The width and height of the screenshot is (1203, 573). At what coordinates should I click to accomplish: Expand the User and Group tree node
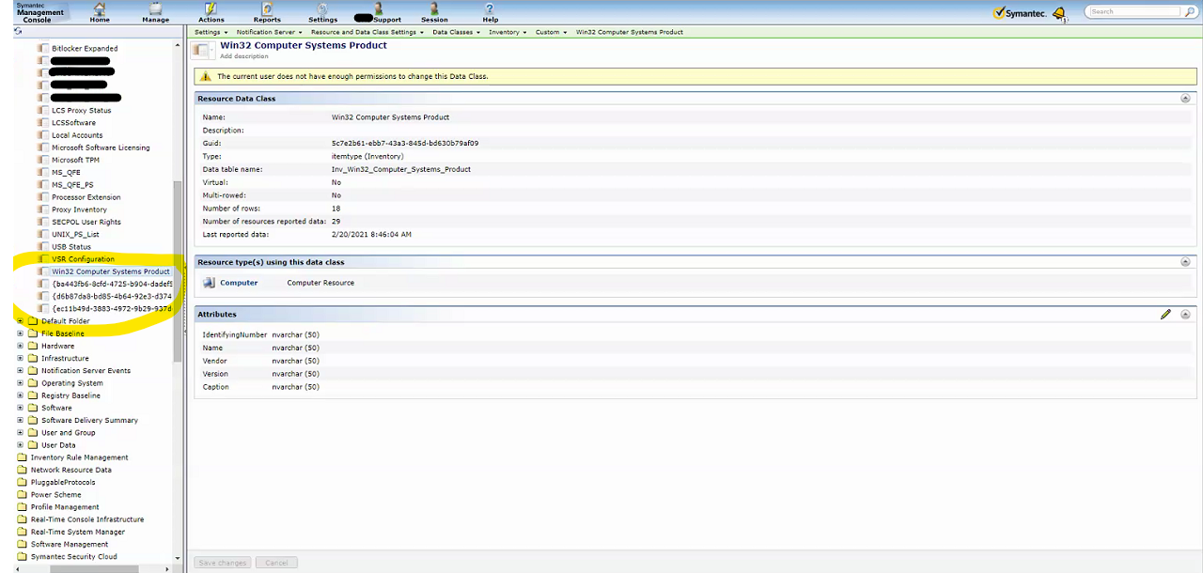coord(20,433)
